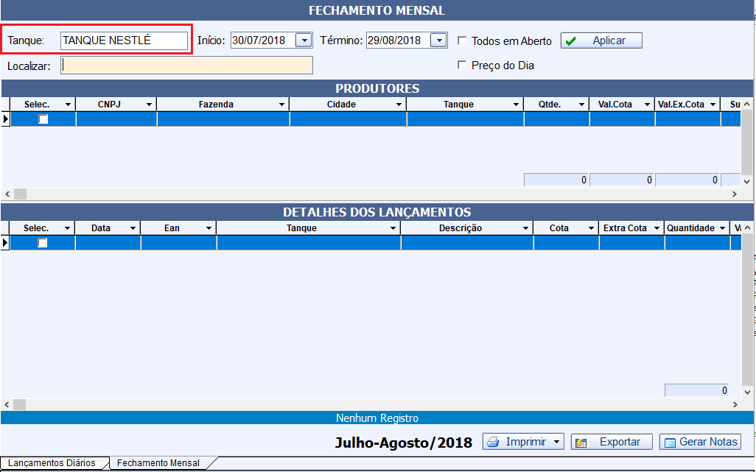
Task: Click the Detalhes row indicator arrow
Action: (5, 243)
